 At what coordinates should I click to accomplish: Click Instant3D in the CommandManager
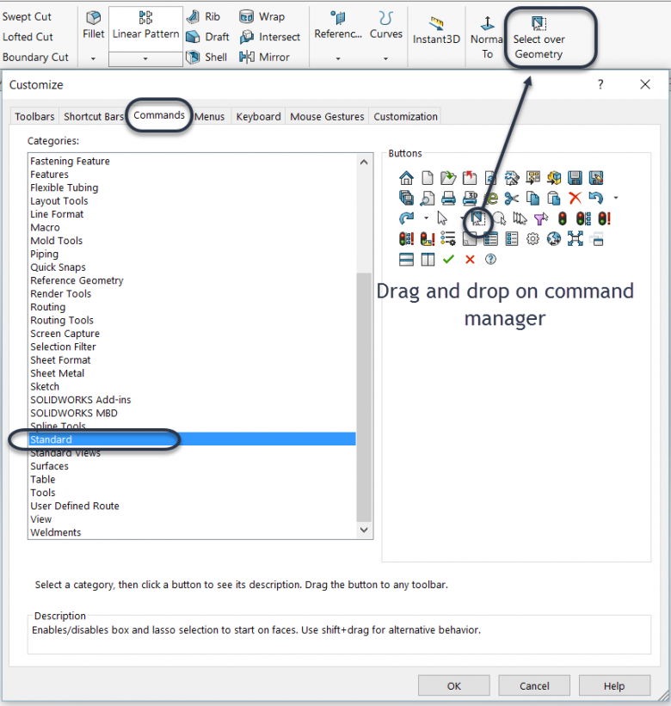point(436,31)
